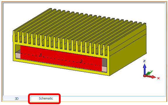This screenshot has width=168, height=105.
Task: Select the red port face
Action: (61, 58)
